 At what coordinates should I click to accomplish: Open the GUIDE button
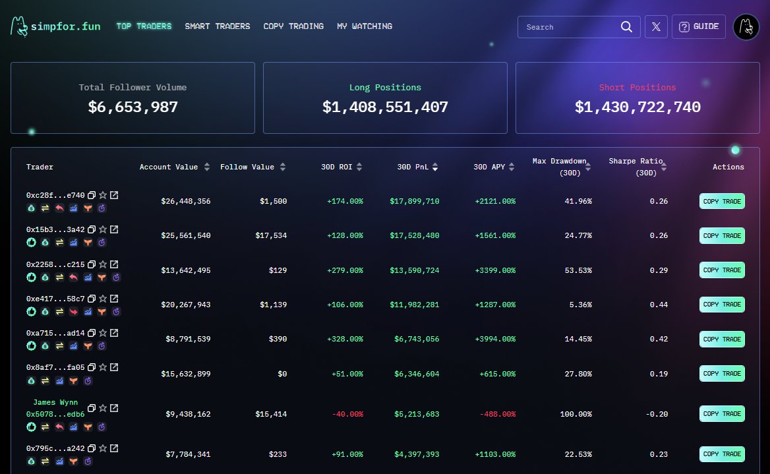pyautogui.click(x=698, y=26)
